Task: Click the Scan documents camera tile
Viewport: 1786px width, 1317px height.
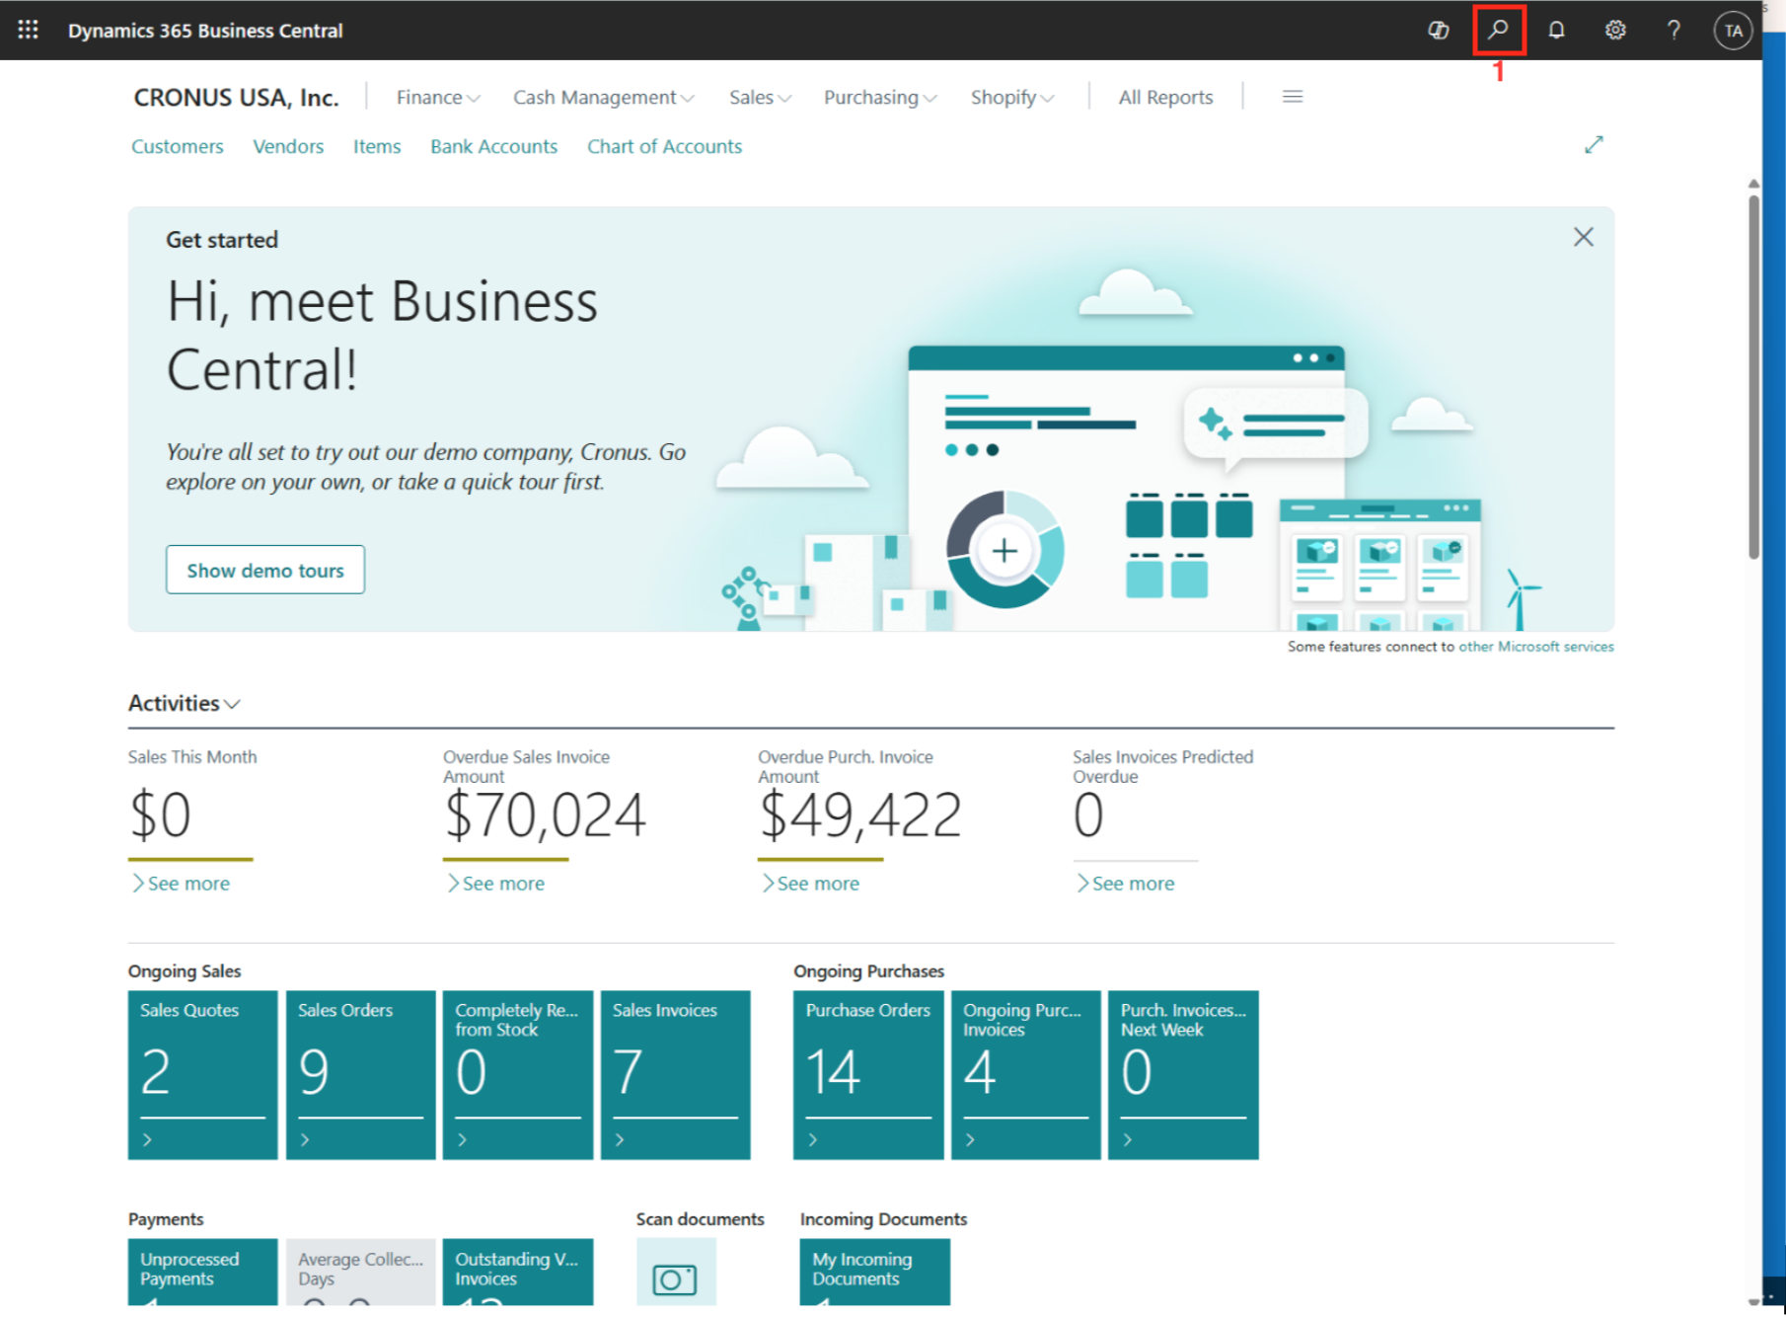Action: 675,1278
